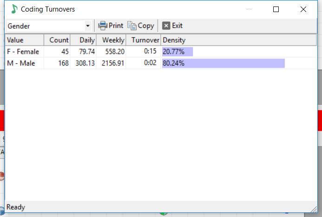Click the Exit button label
This screenshot has height=217, width=322.
(x=177, y=26)
